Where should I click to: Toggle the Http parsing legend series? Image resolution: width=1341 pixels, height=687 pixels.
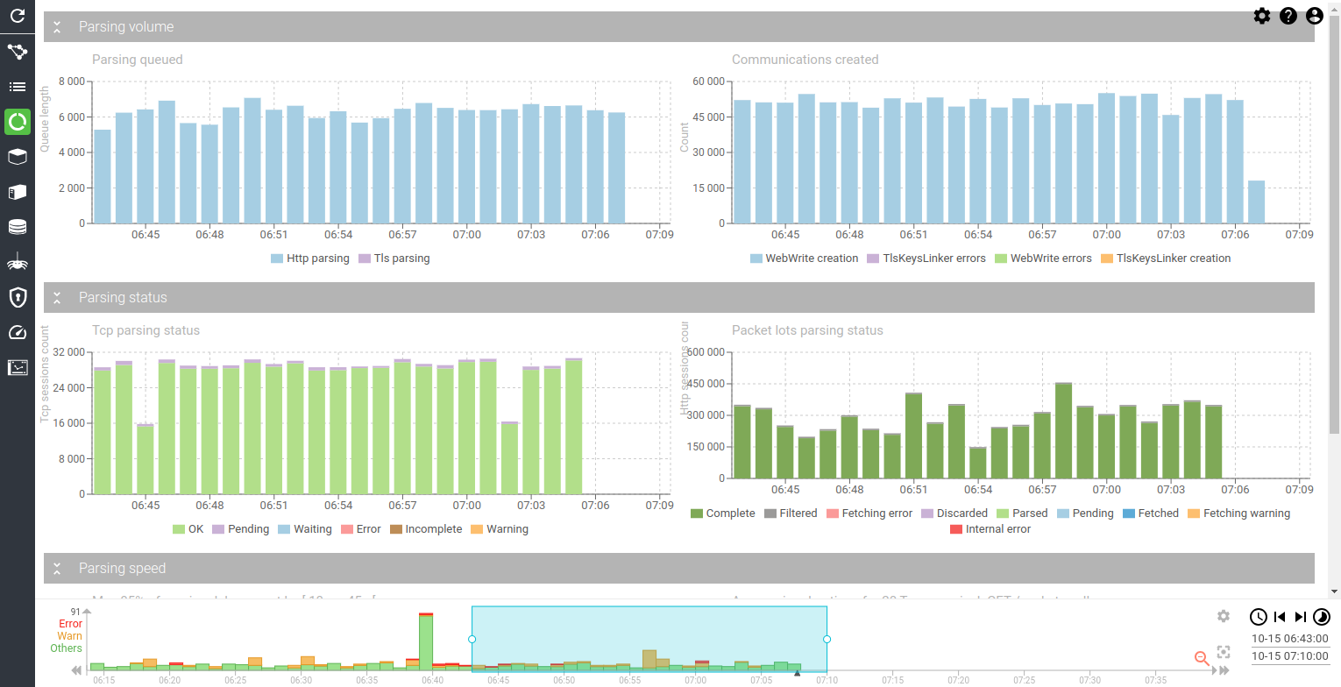309,259
